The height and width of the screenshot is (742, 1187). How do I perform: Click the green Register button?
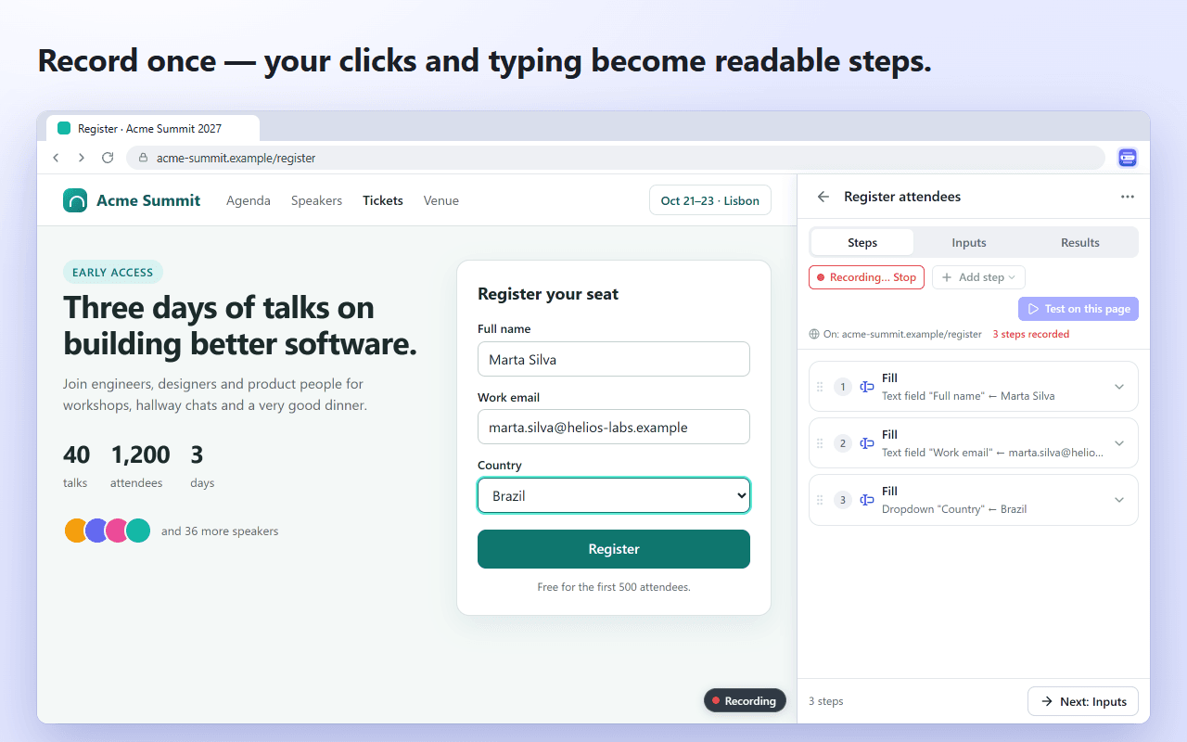click(x=614, y=549)
